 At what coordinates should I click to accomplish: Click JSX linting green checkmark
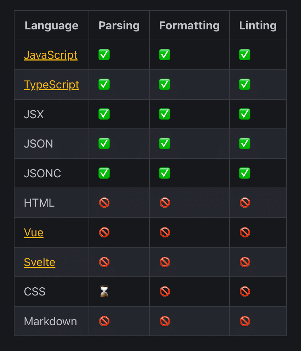[x=245, y=114]
